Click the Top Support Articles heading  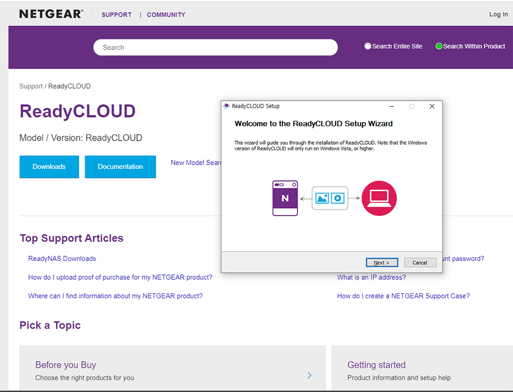(x=71, y=238)
